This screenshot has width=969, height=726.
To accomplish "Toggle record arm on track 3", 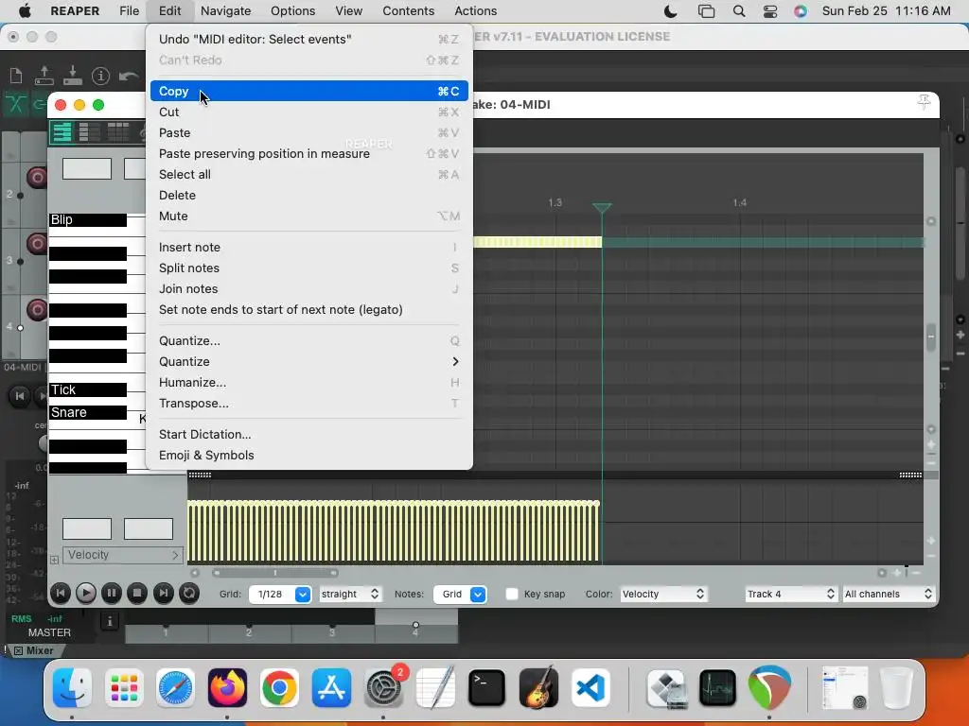I will pos(37,244).
